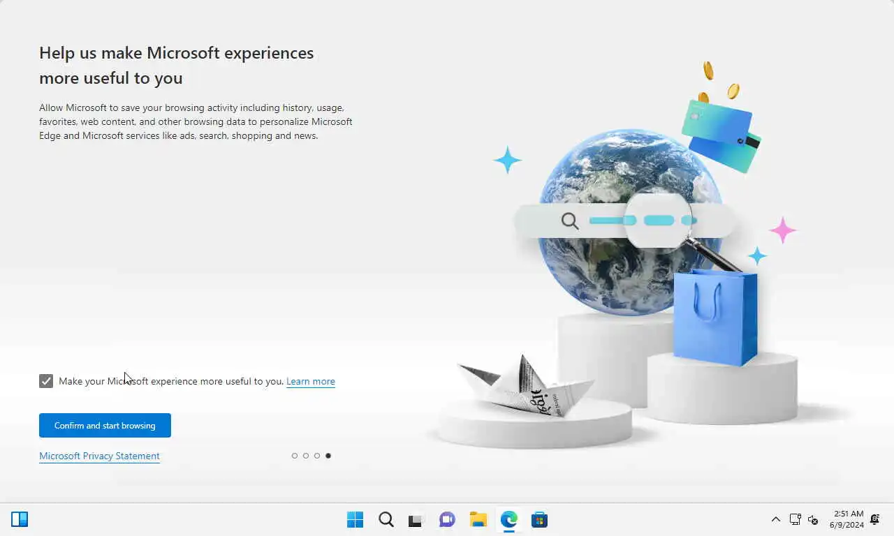Image resolution: width=894 pixels, height=536 pixels.
Task: Uncheck the Make your Microsoft experience checkbox
Action: click(x=46, y=381)
